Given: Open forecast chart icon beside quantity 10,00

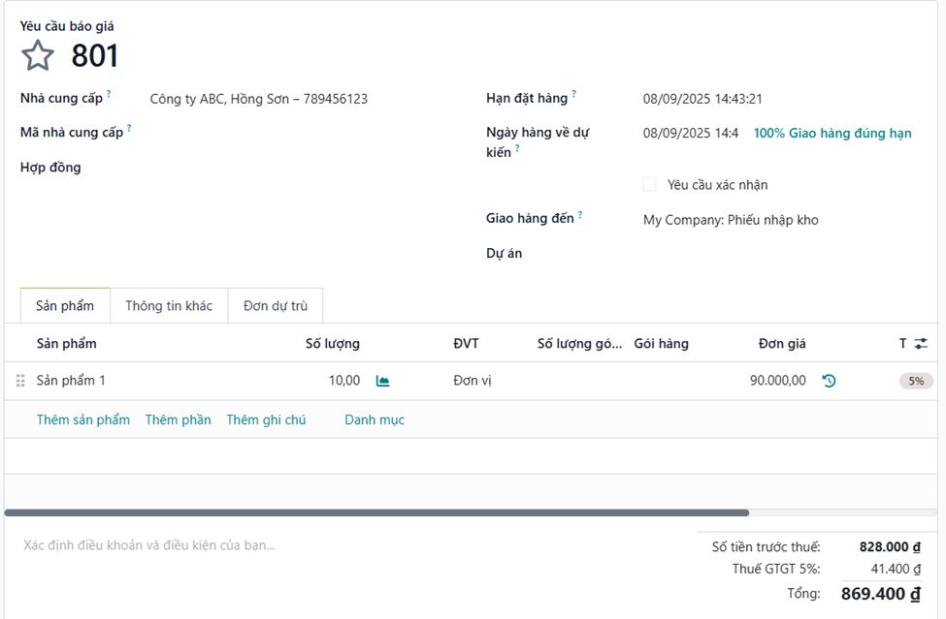Looking at the screenshot, I should [x=382, y=382].
